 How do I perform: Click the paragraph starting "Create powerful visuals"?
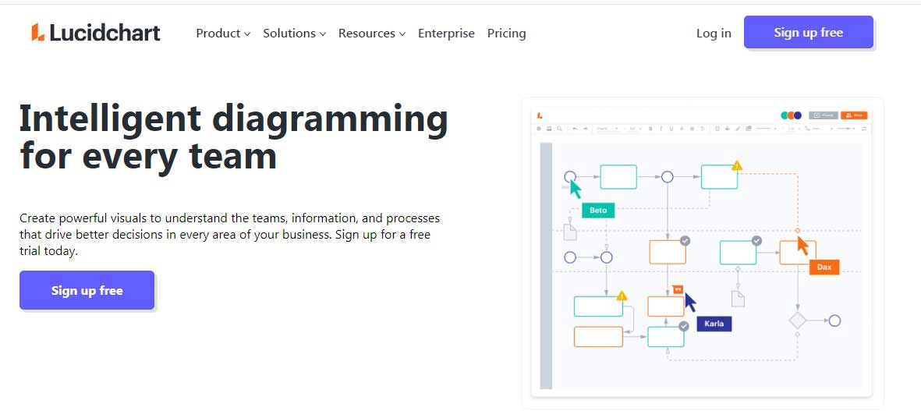point(229,235)
